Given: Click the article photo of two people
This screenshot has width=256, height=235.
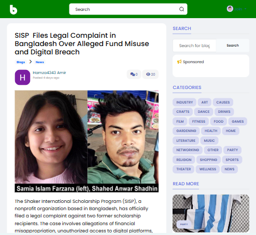Looking at the screenshot, I should click(x=87, y=141).
